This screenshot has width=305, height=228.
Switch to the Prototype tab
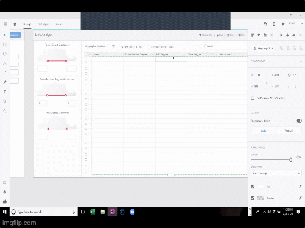[x=43, y=24]
